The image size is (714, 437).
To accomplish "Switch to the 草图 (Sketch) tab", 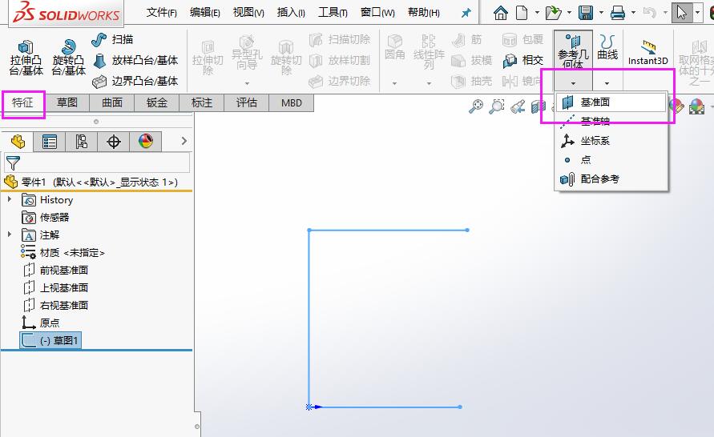I will (x=67, y=102).
